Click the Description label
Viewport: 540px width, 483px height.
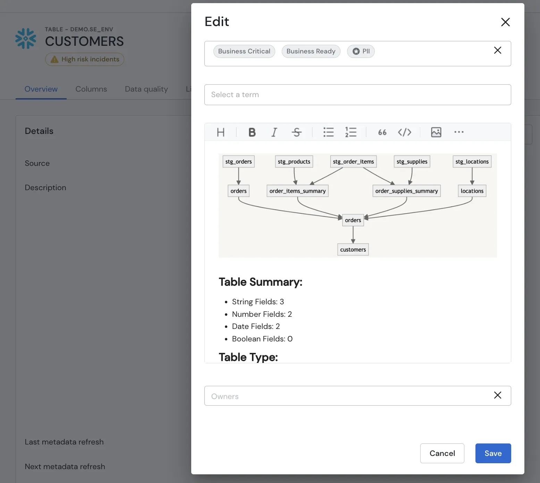45,188
